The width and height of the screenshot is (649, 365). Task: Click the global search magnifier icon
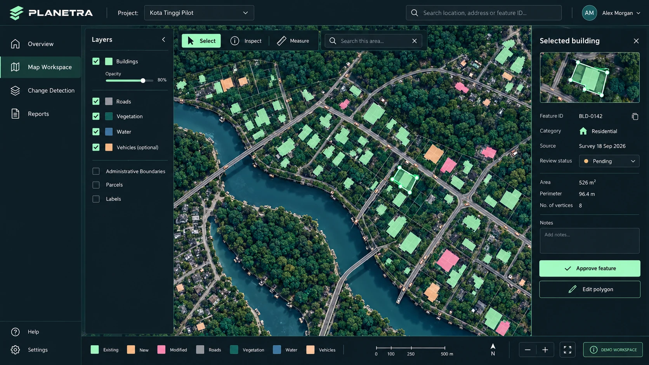coord(415,13)
